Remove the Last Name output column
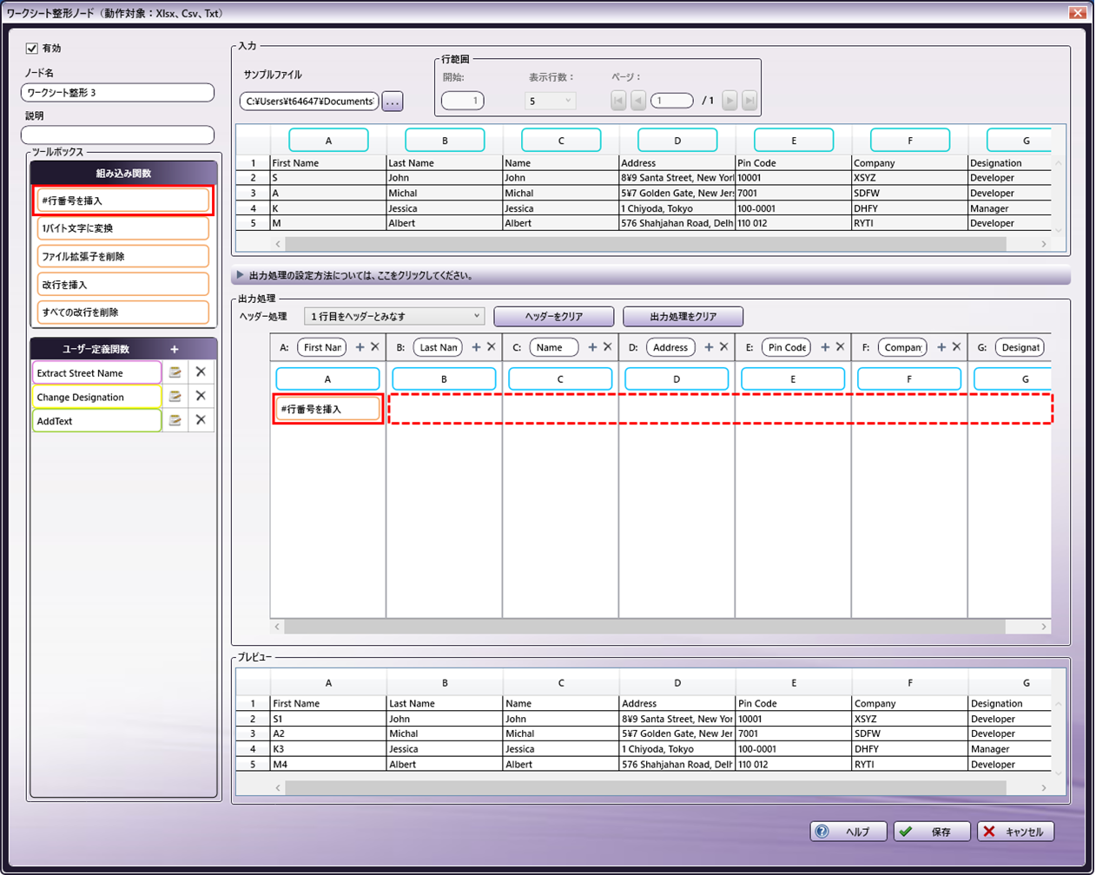Screen dimensions: 1096x875 (x=492, y=347)
